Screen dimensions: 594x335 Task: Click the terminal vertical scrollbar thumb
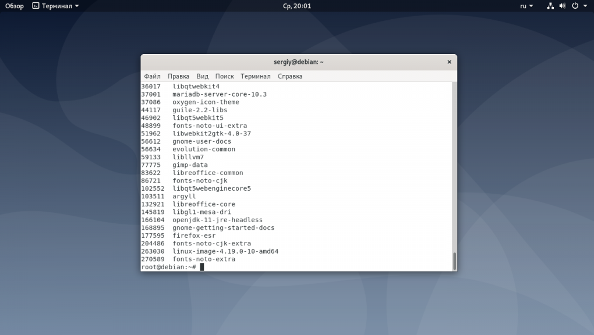point(454,261)
